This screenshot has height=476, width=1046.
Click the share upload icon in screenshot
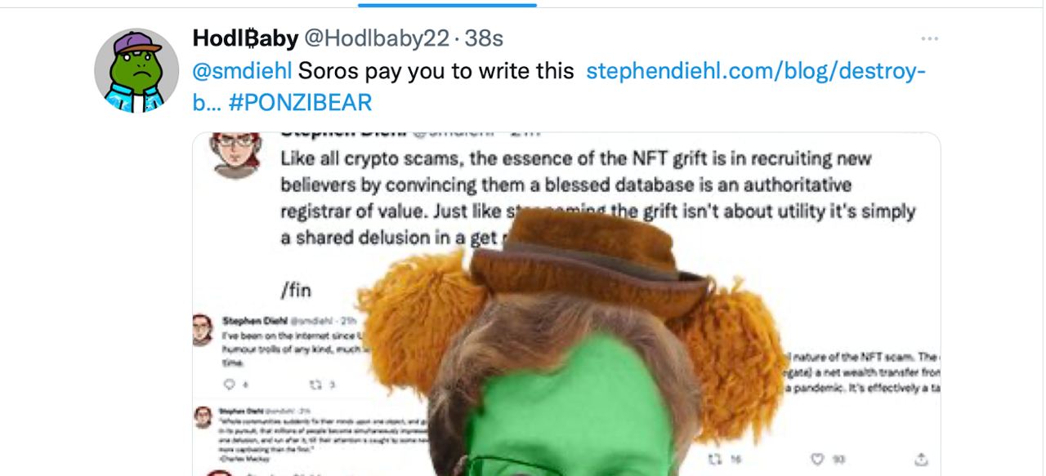[x=921, y=459]
